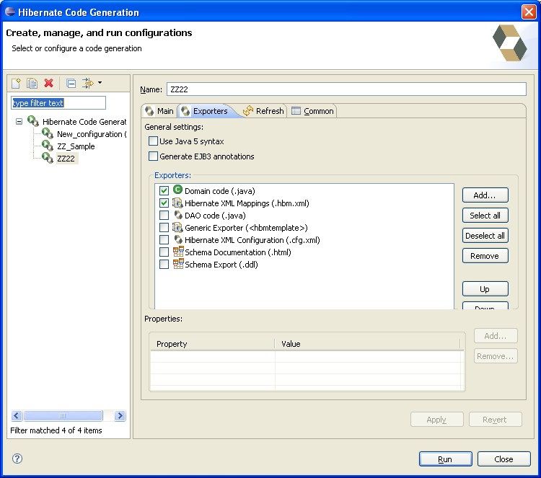Click the right arrow of the horizontal scrollbar
Screen dimensions: 541x478
(x=120, y=415)
